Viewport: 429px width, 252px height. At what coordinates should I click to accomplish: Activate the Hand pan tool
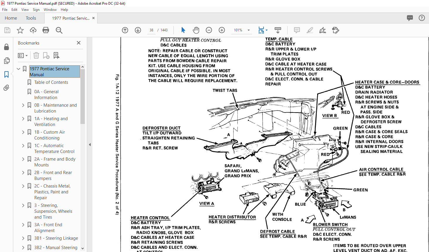click(196, 30)
